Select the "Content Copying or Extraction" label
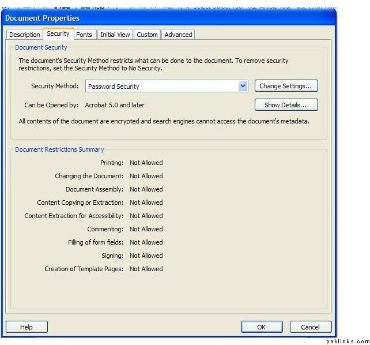Viewport: 370px width, 345px height. click(x=80, y=202)
